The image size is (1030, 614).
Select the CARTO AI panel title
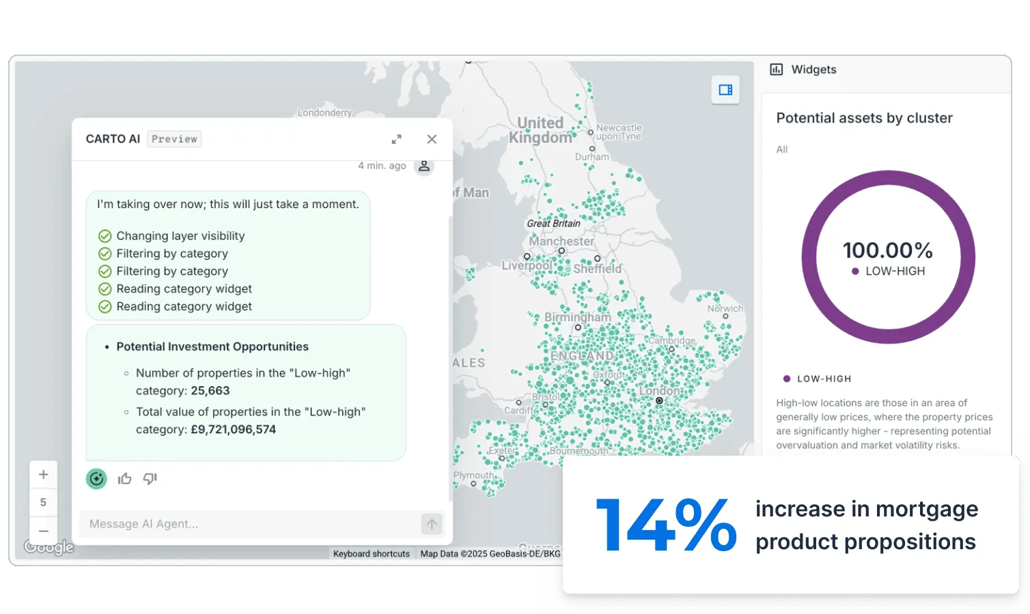point(112,138)
